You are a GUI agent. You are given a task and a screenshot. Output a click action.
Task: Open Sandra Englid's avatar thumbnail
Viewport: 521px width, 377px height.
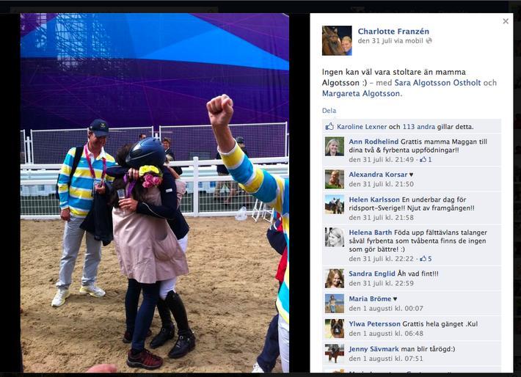(335, 278)
